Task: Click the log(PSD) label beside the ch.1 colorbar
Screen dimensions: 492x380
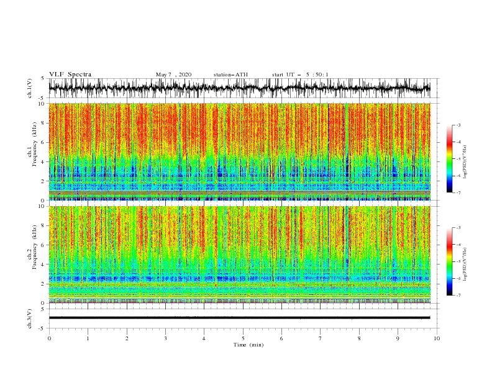Action: (466, 162)
